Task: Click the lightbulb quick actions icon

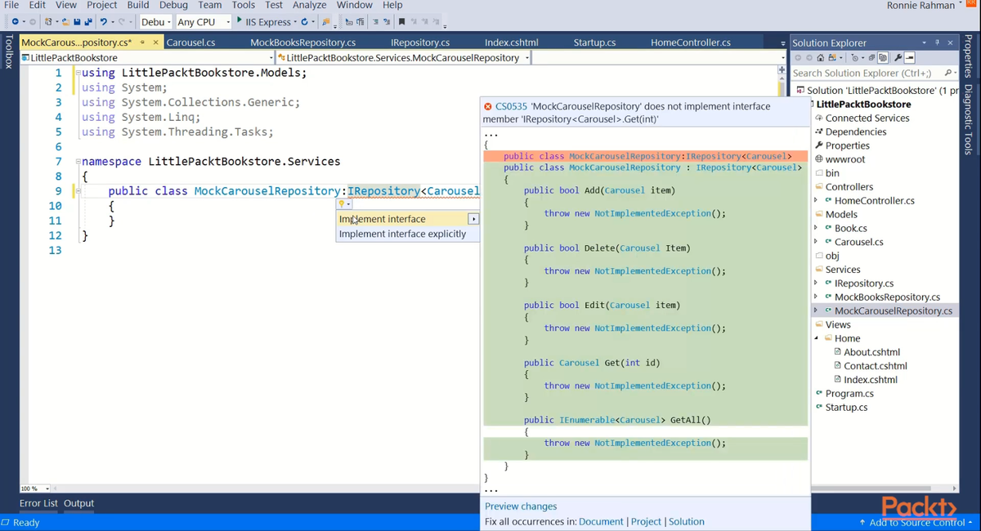Action: point(342,203)
